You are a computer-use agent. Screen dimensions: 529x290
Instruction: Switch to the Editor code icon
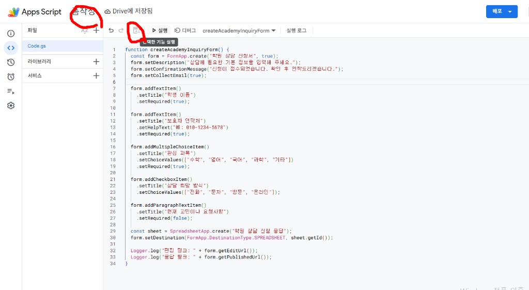click(11, 48)
